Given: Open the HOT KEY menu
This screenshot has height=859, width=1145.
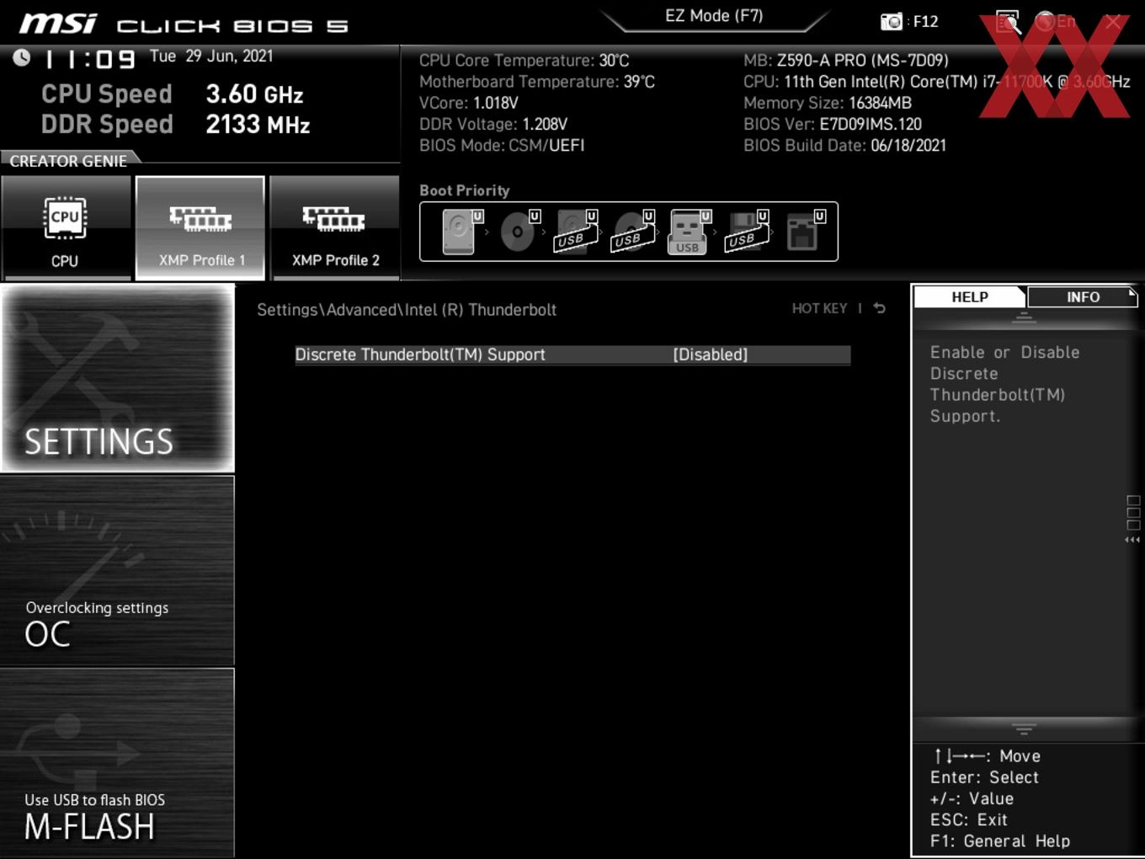Looking at the screenshot, I should (819, 308).
